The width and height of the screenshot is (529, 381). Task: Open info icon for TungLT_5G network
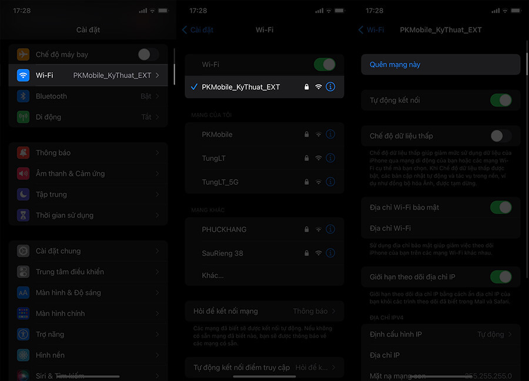coord(330,182)
